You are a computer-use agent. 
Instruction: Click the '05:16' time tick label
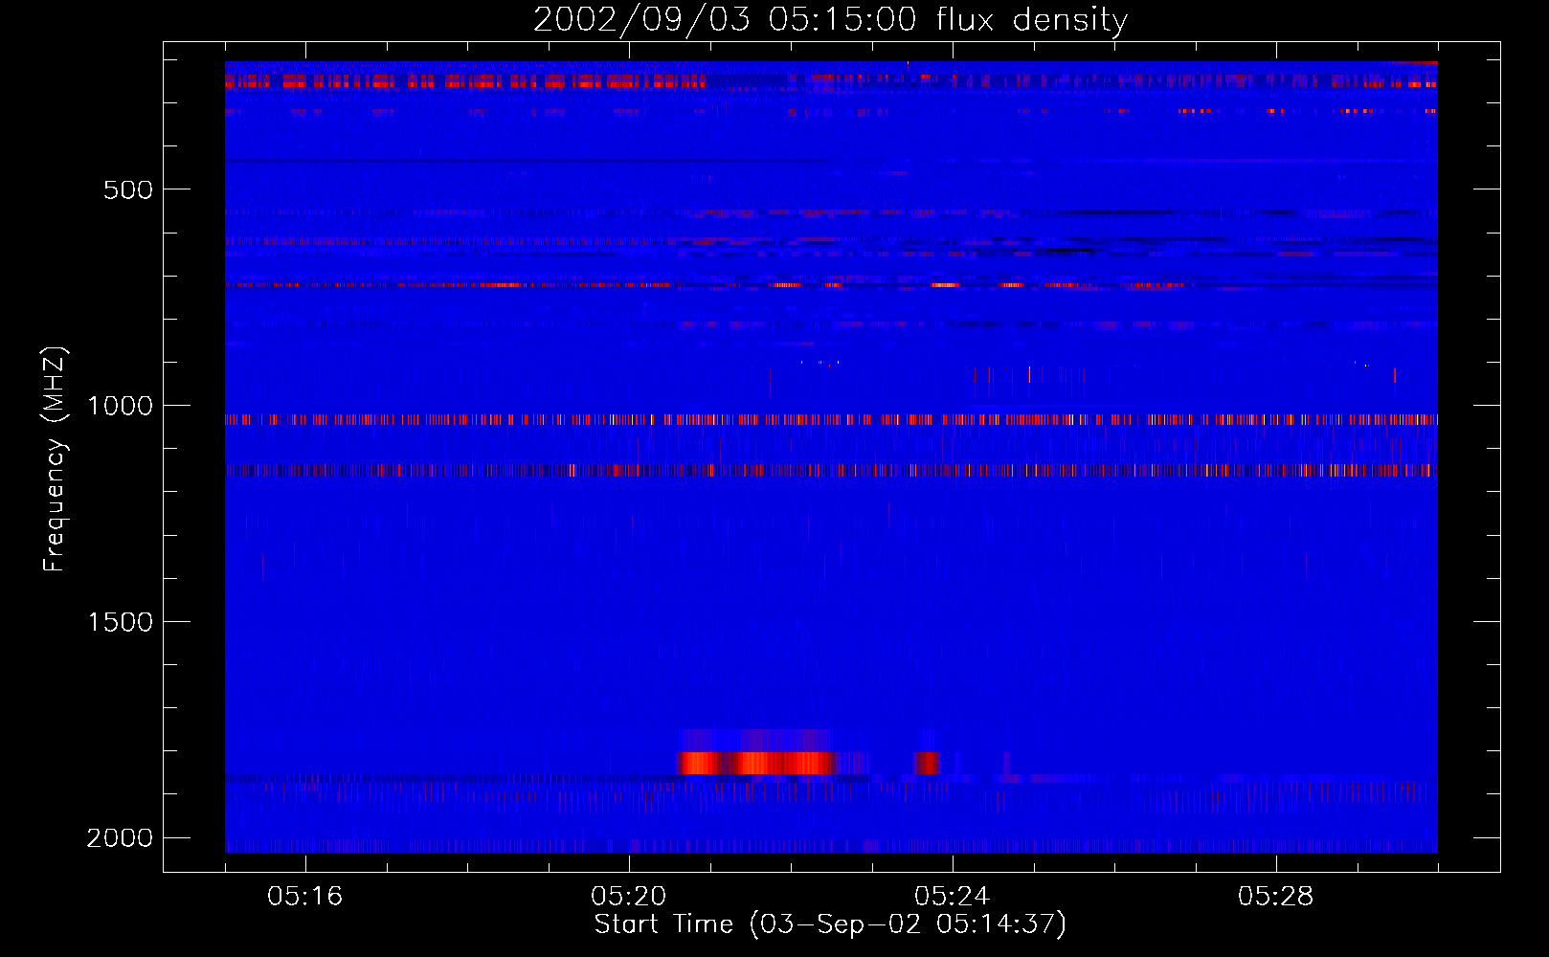tap(304, 897)
